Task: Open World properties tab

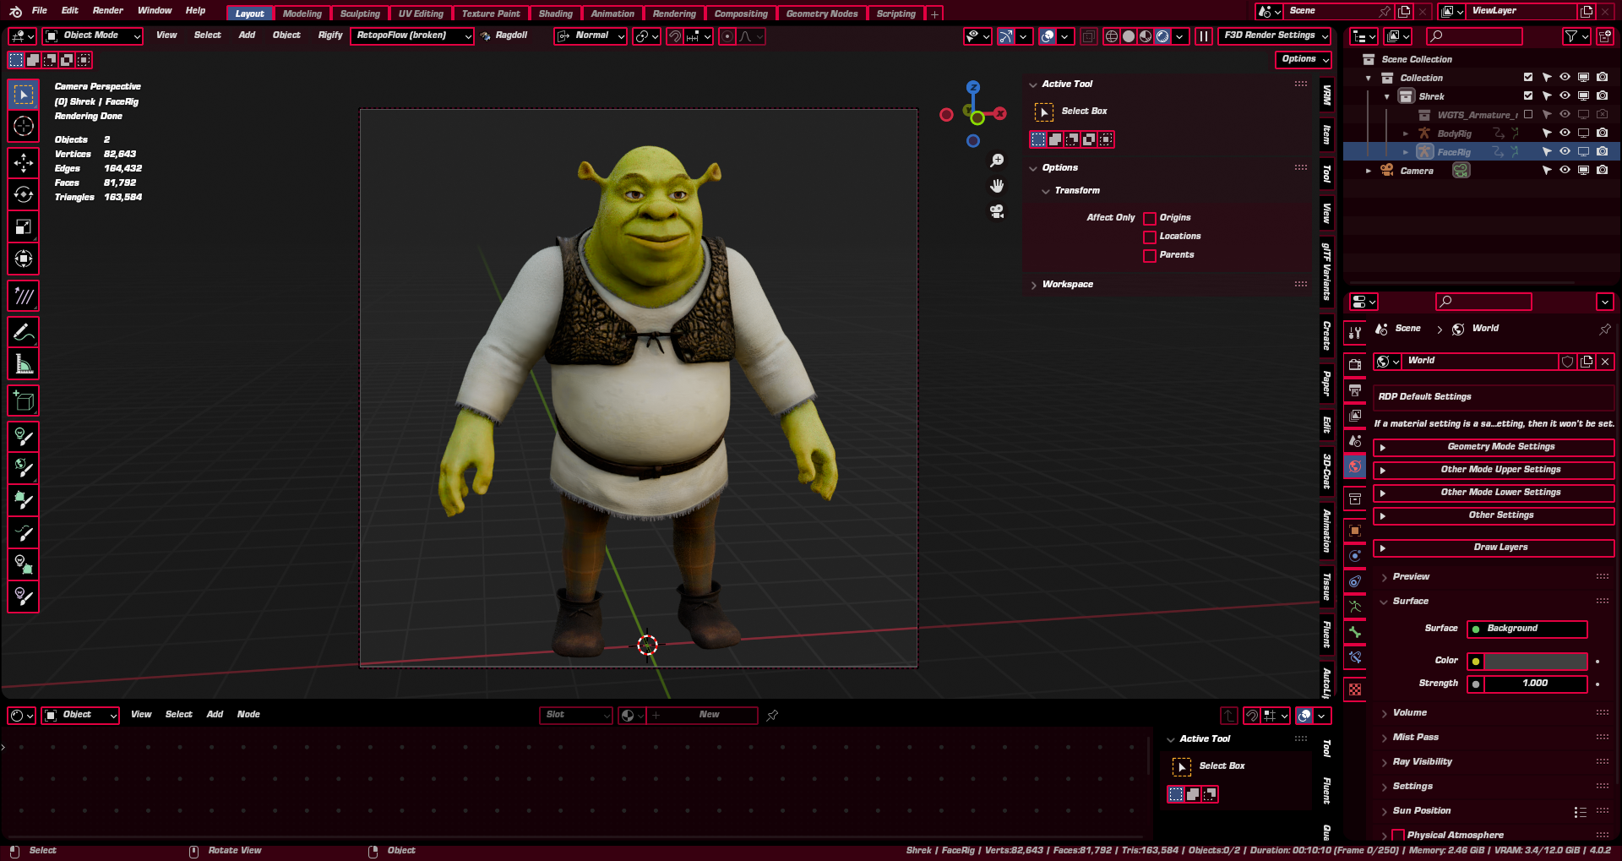Action: pyautogui.click(x=1355, y=466)
